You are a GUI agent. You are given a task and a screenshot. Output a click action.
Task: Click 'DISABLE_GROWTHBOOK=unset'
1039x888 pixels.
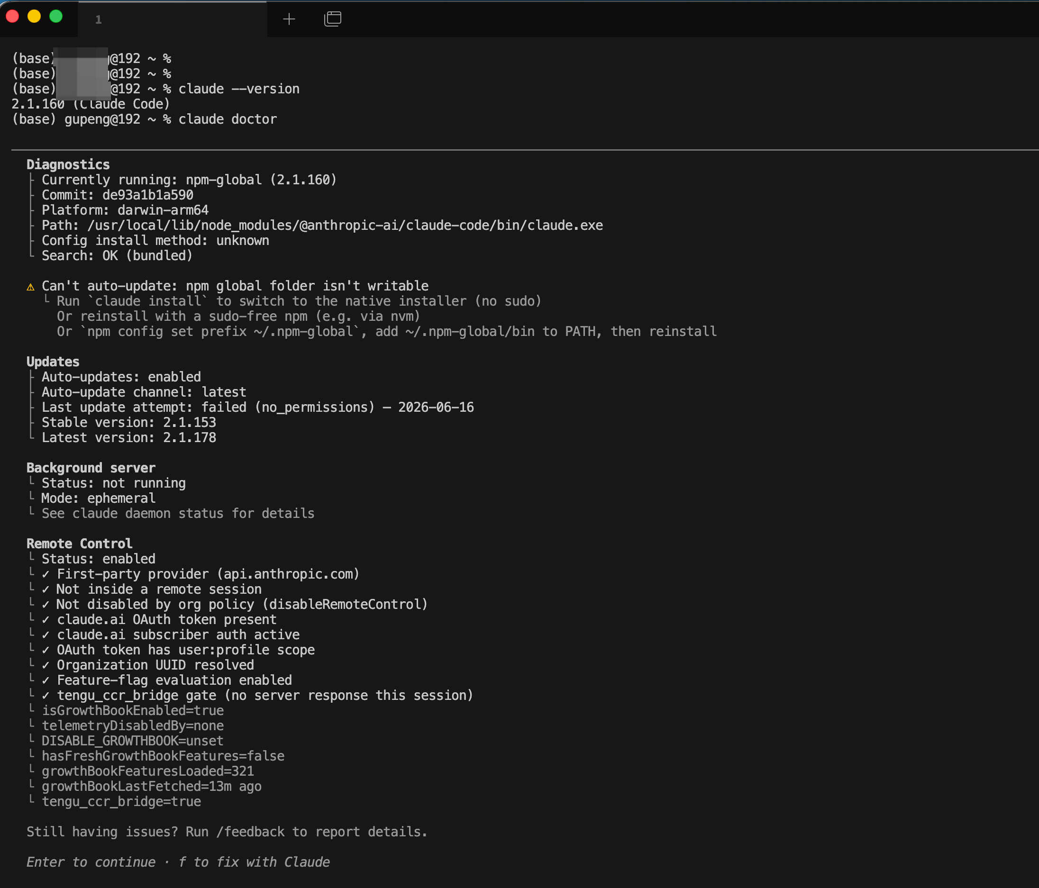[133, 741]
